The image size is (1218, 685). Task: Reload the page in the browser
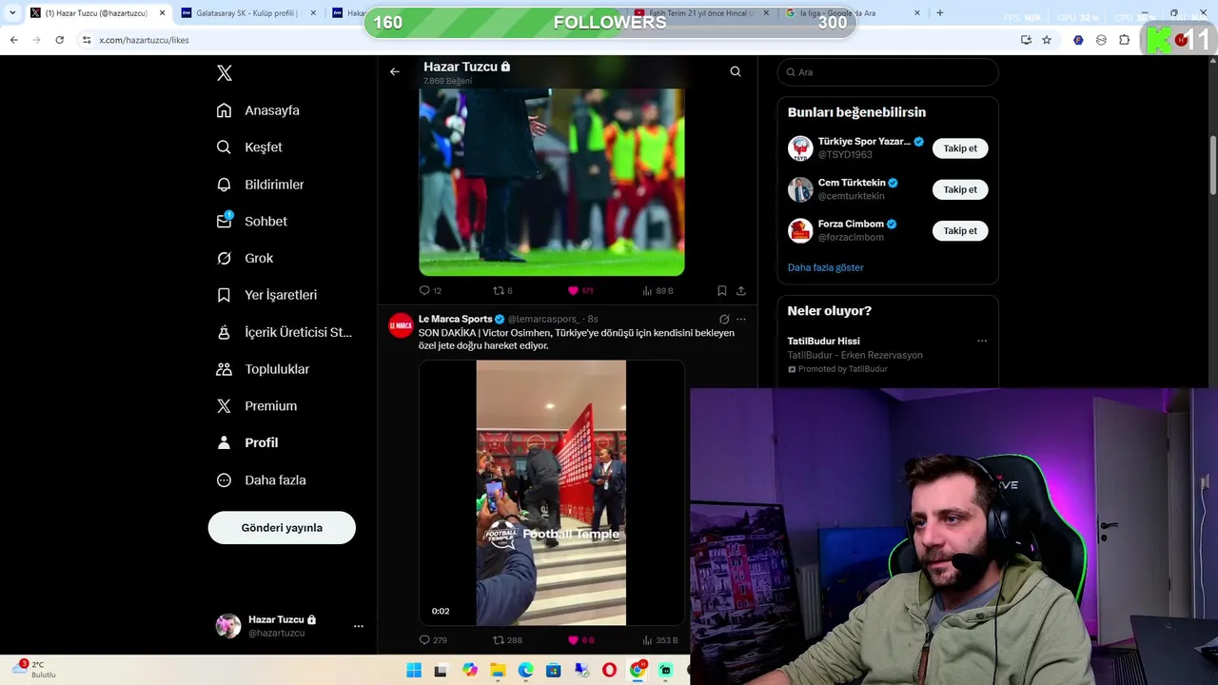pos(59,40)
